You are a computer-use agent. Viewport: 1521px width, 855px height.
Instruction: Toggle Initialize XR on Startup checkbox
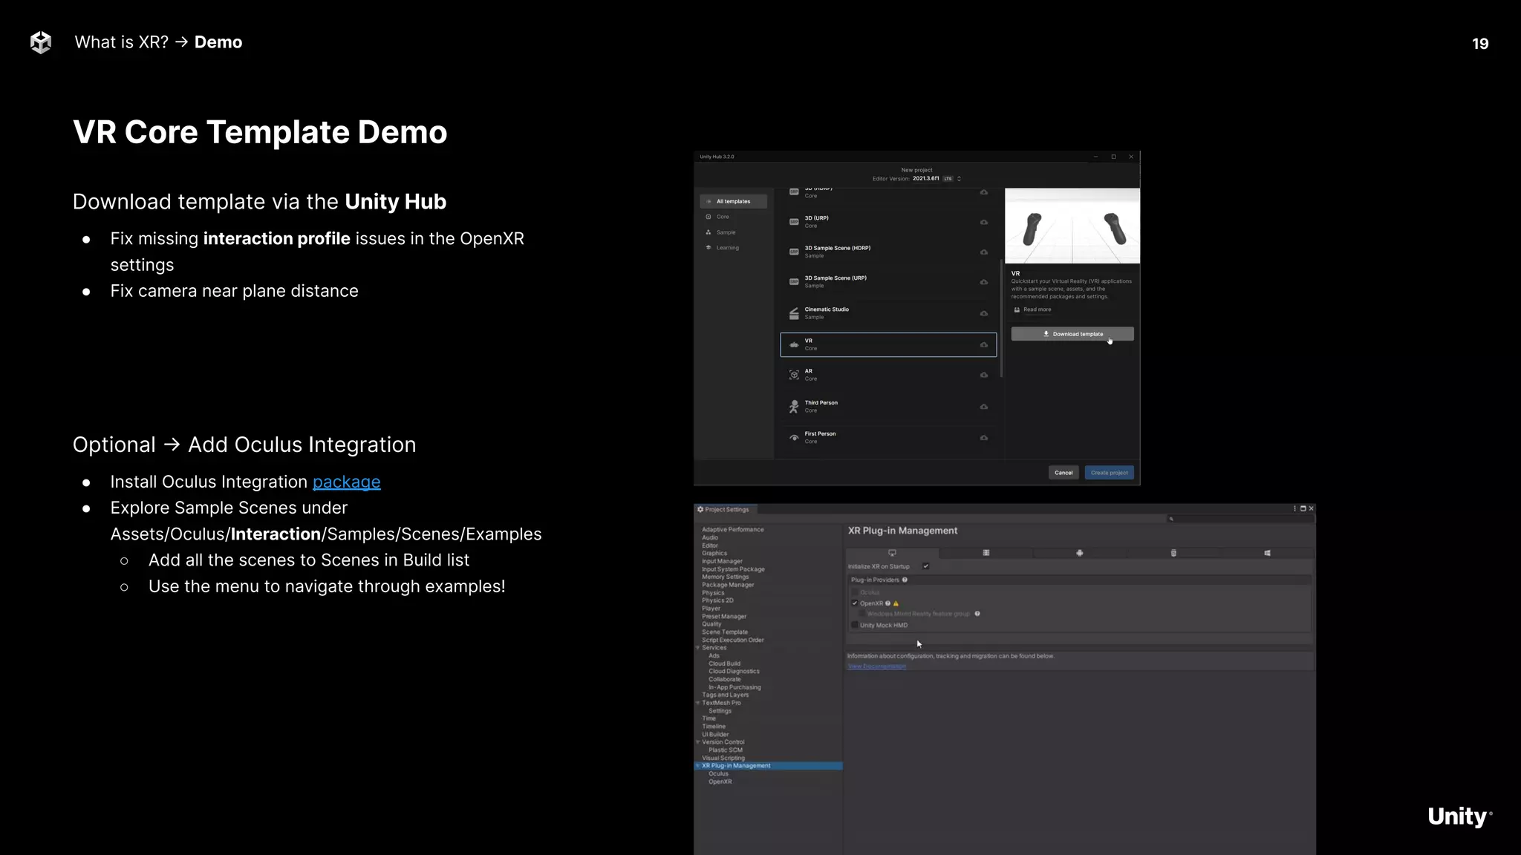(926, 566)
